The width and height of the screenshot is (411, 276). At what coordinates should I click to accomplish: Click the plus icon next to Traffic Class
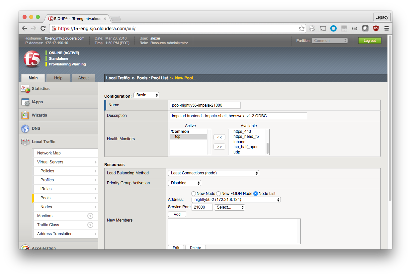coord(90,225)
